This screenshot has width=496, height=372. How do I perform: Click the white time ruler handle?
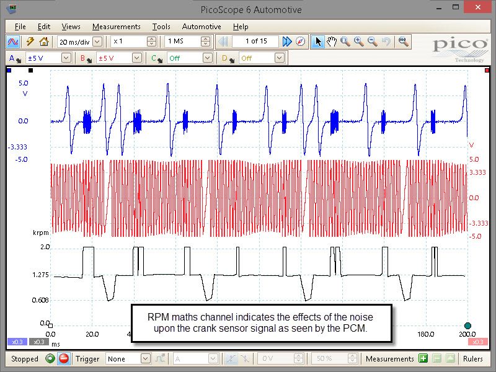click(x=51, y=326)
